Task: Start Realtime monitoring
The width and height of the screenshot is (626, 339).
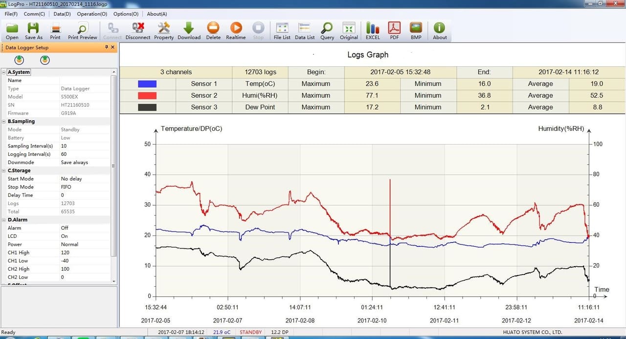Action: tap(236, 31)
